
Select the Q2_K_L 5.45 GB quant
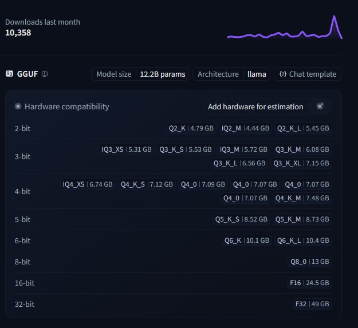click(x=303, y=128)
